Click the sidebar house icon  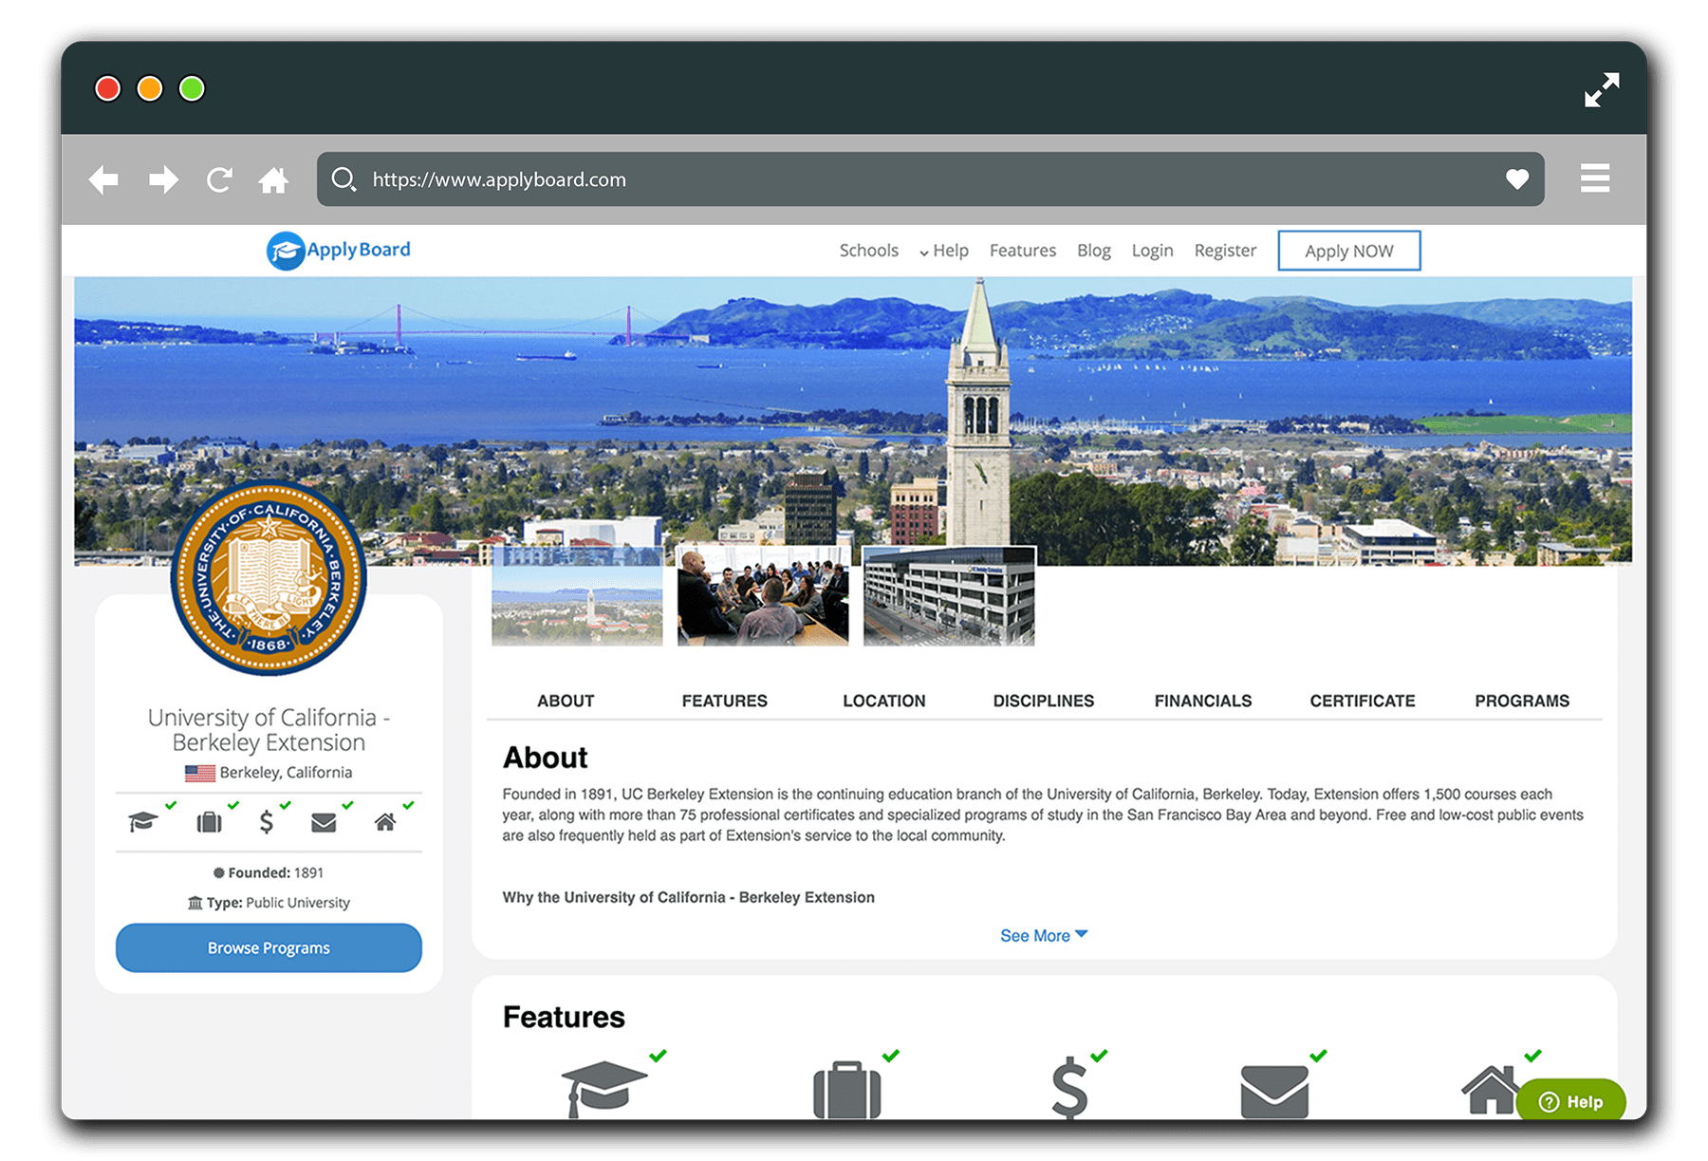(384, 822)
